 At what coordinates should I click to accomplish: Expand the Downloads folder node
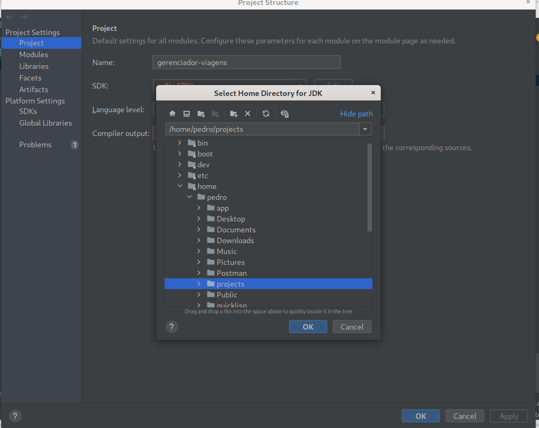pos(199,240)
